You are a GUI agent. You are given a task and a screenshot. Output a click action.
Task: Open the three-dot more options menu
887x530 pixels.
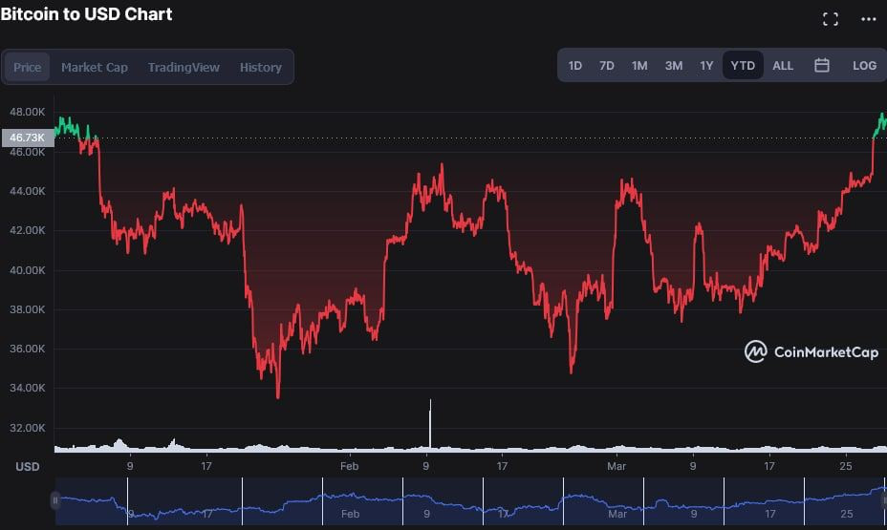tap(868, 19)
